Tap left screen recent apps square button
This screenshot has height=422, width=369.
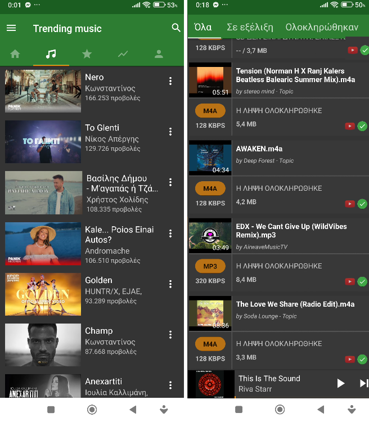pyautogui.click(x=51, y=410)
